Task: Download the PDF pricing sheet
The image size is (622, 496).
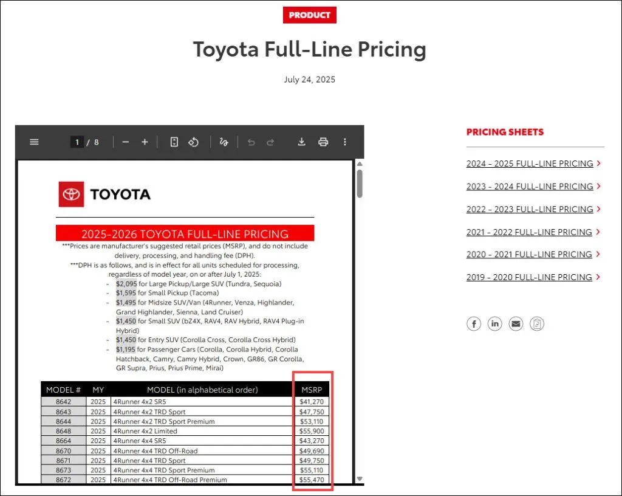Action: pos(301,142)
